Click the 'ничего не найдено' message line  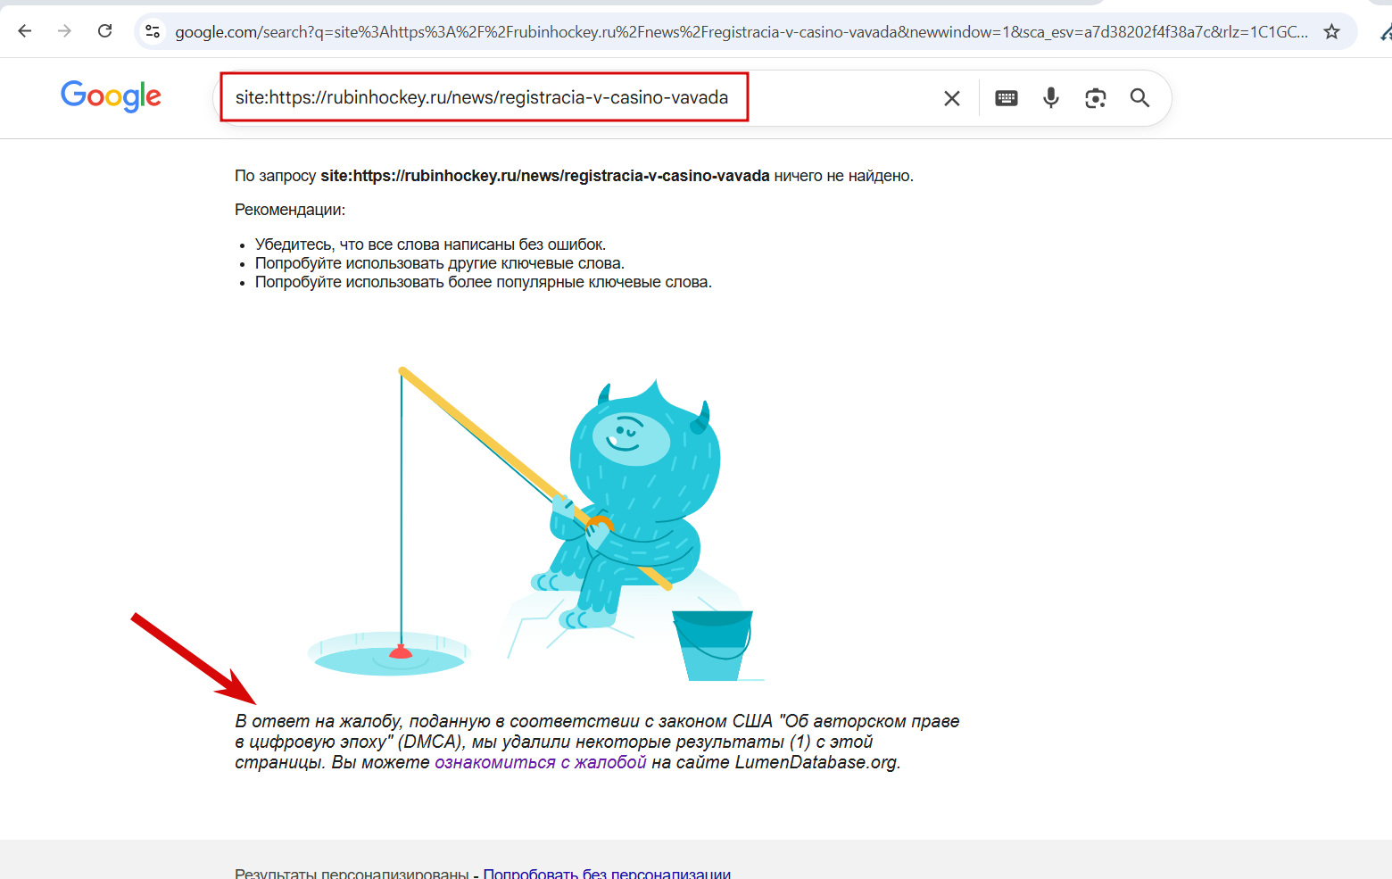coord(574,176)
